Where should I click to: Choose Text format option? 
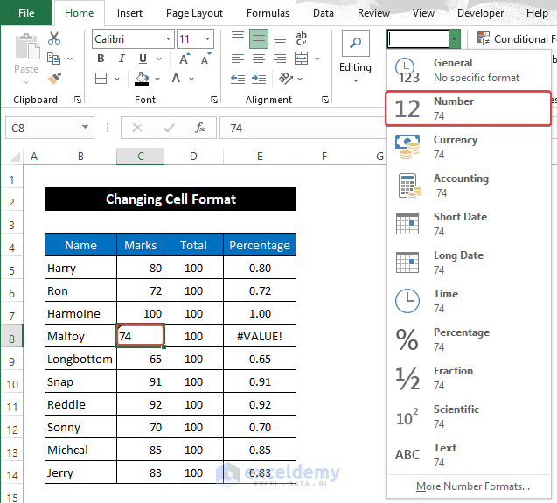tap(469, 455)
